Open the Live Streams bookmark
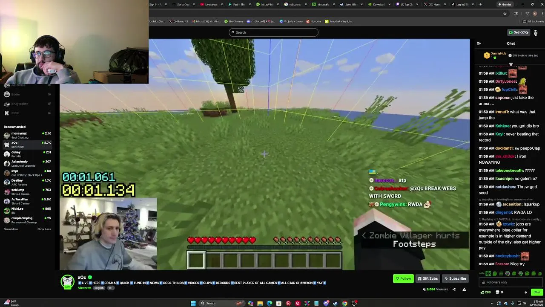Image resolution: width=545 pixels, height=307 pixels. 234,21
